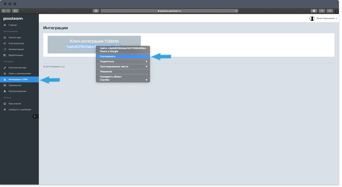Image resolution: width=342 pixels, height=187 pixels.
Task: Click the Ключ интеграции Yclients heading
Action: coord(94,41)
